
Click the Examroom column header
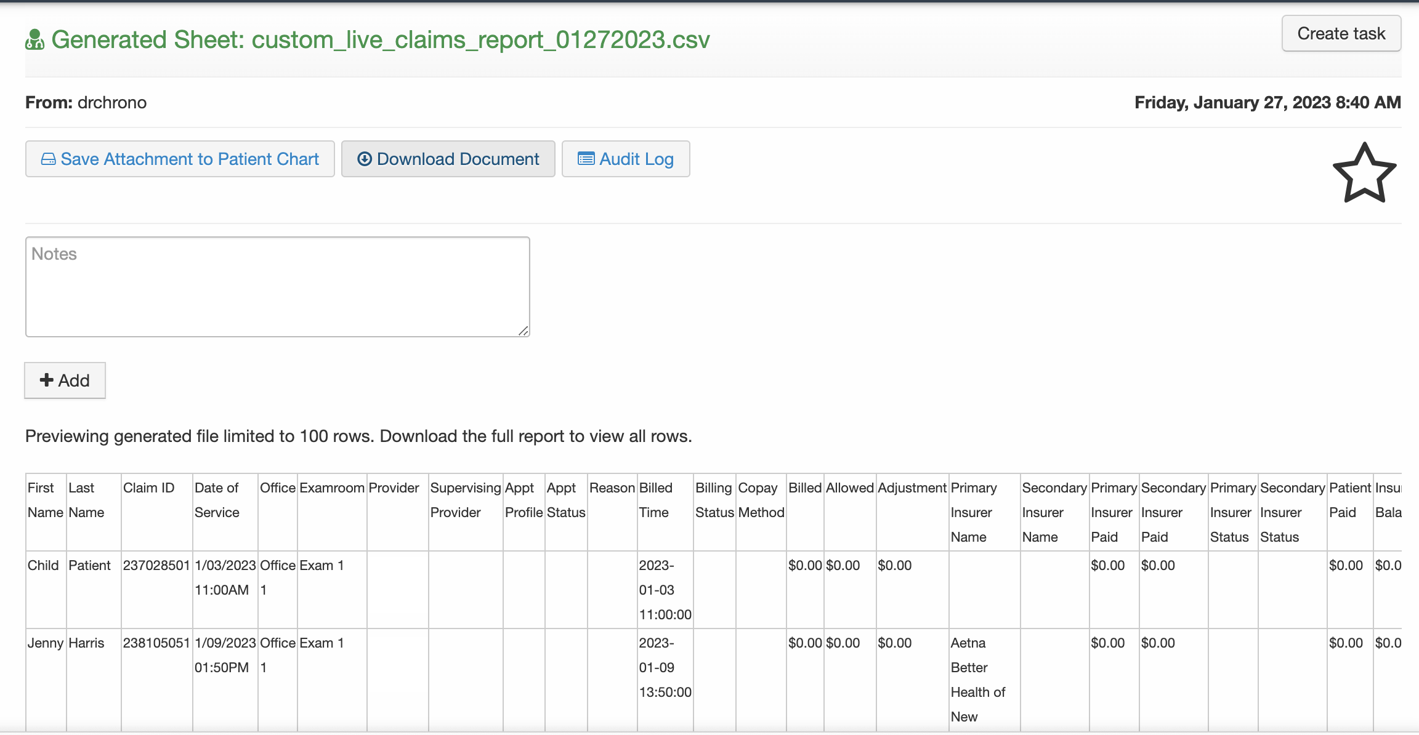click(x=332, y=512)
